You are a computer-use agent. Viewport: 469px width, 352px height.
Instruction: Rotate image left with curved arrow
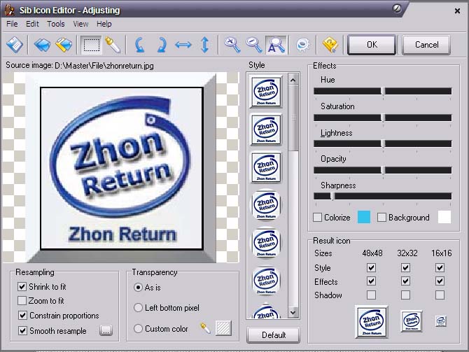pyautogui.click(x=140, y=45)
